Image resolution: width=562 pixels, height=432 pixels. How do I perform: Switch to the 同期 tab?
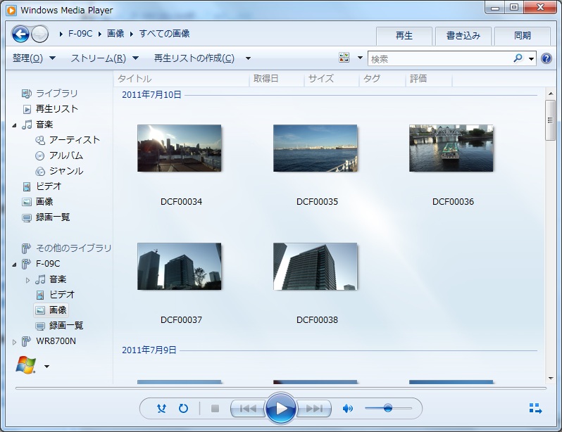[x=523, y=36]
